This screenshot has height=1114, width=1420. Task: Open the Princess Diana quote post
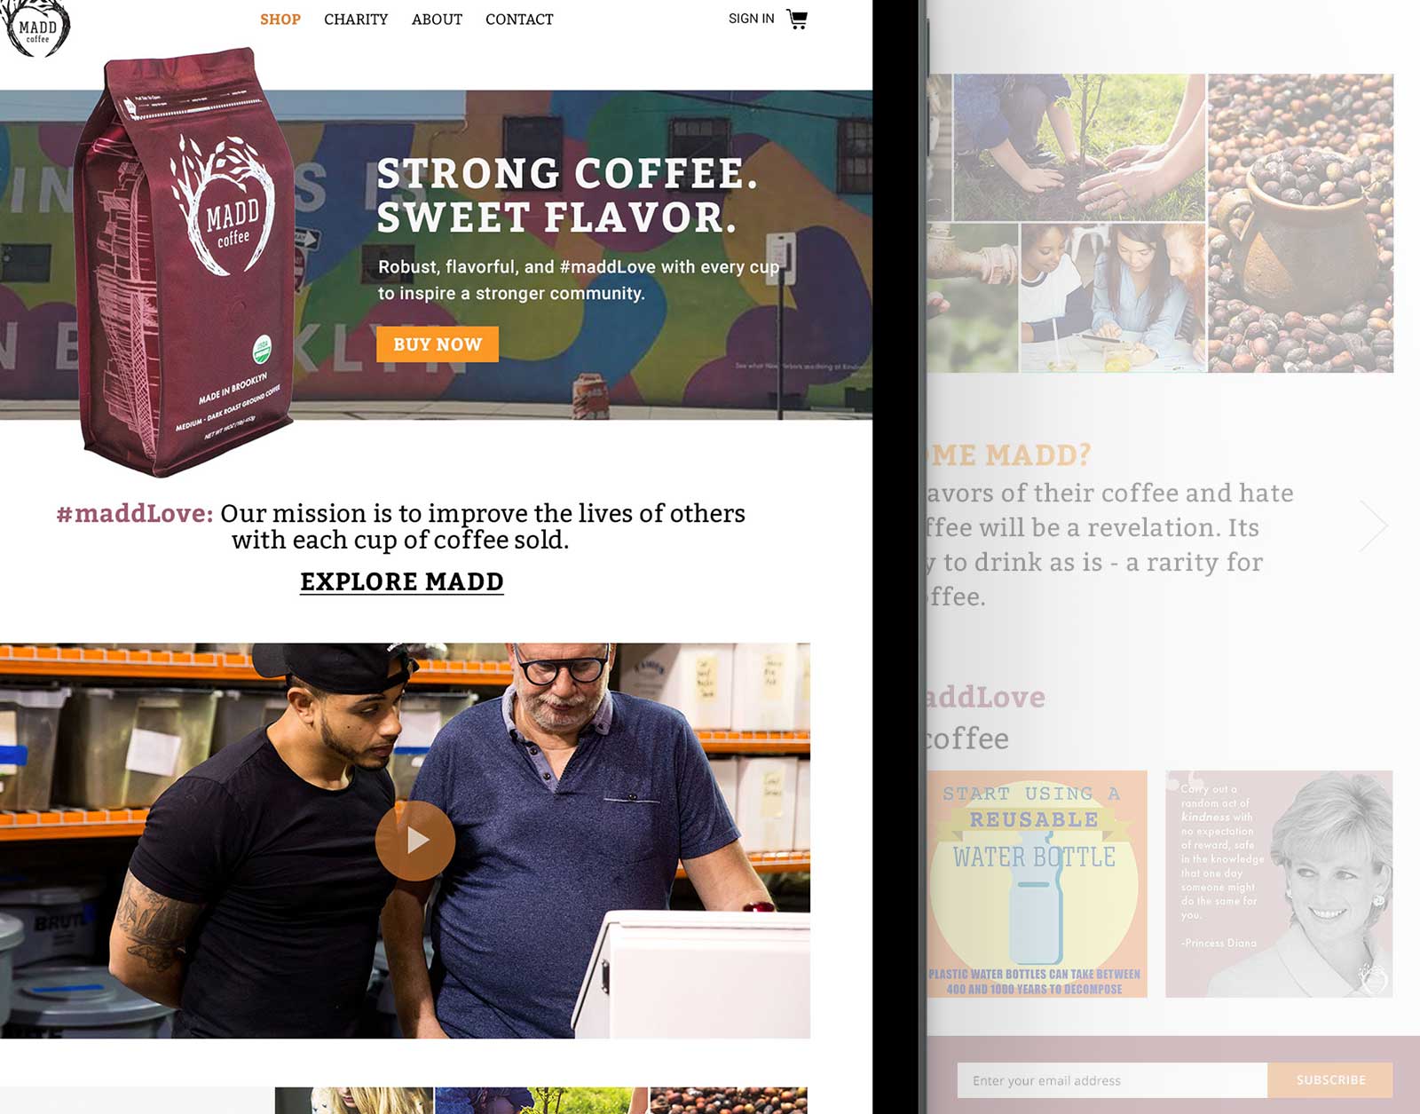(1279, 884)
